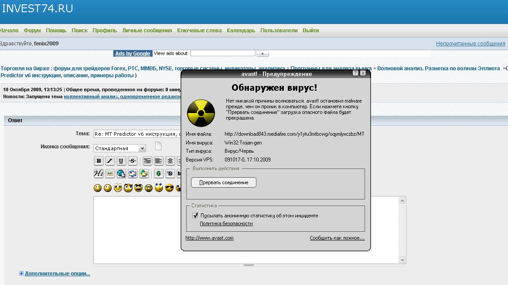This screenshot has height=285, width=508.
Task: Toggle bold formatting in the post editor
Action: pos(99,161)
